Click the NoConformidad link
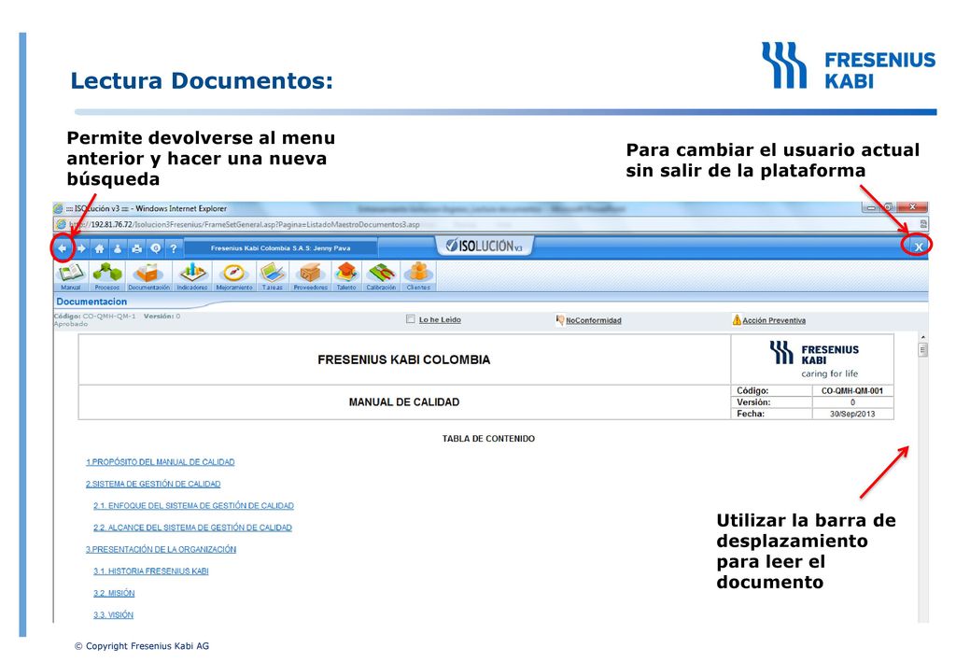 (x=593, y=320)
